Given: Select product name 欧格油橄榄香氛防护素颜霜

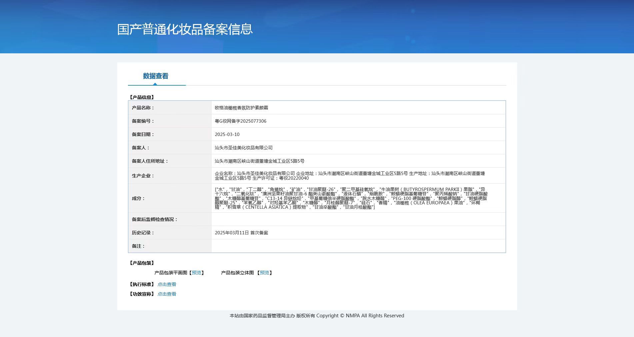Looking at the screenshot, I should click(242, 108).
